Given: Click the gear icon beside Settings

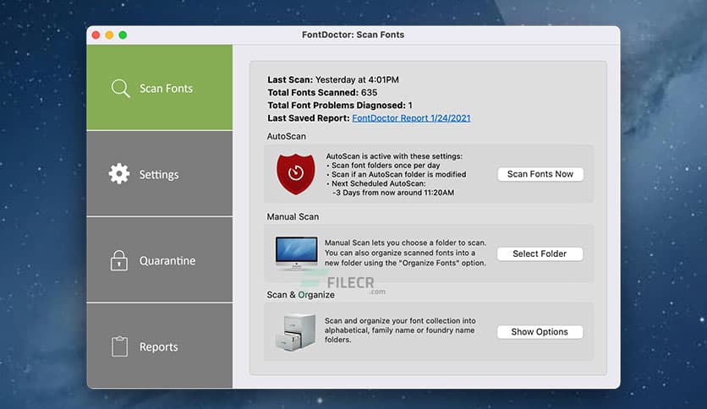Looking at the screenshot, I should (x=119, y=174).
